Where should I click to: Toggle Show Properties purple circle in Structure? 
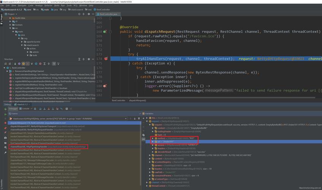coord(19,63)
